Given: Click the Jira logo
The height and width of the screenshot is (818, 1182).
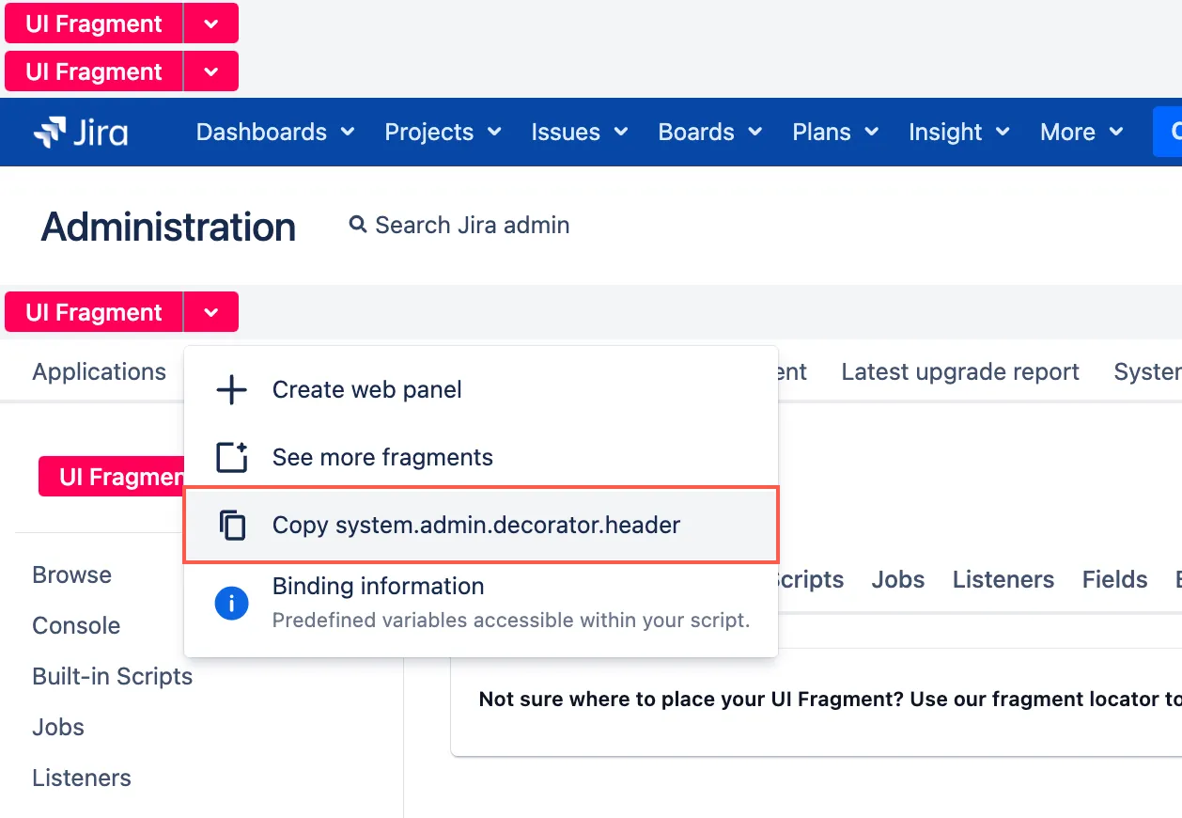Looking at the screenshot, I should tap(81, 133).
